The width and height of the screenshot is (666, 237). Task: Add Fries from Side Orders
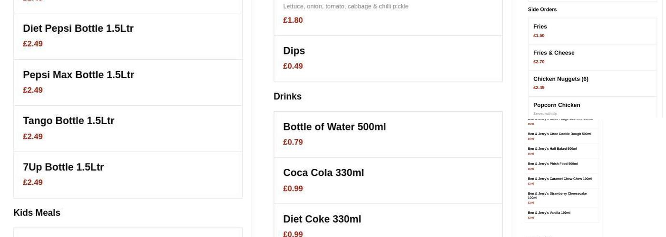(592, 31)
